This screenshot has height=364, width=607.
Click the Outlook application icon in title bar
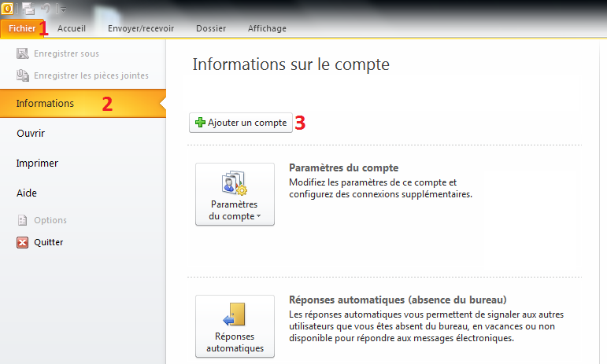click(x=6, y=8)
